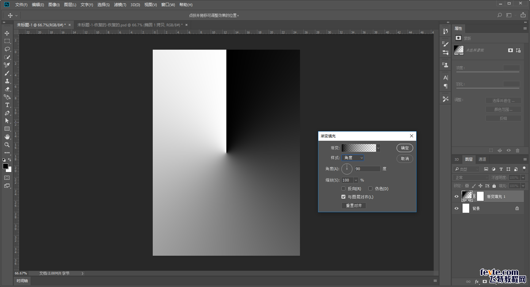Click the share icon in options bar
Image resolution: width=530 pixels, height=287 pixels.
[523, 15]
